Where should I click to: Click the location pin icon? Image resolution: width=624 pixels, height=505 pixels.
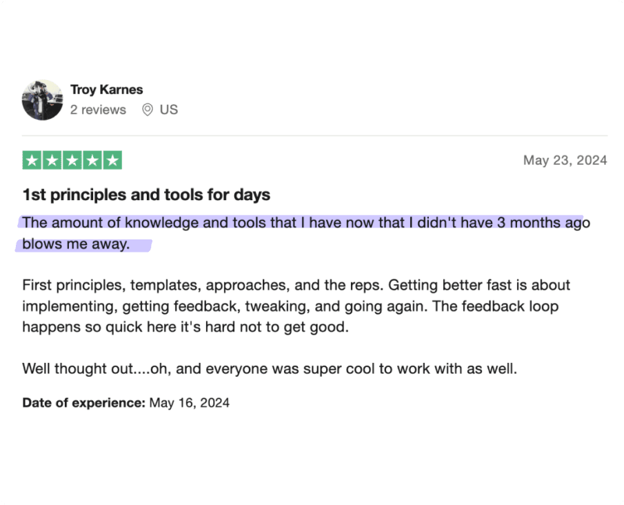148,110
